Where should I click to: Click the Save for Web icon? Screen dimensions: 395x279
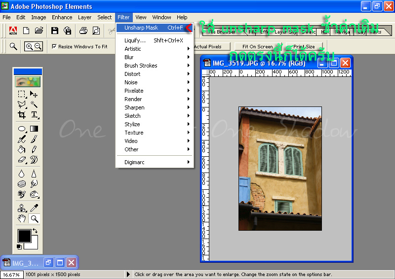click(x=68, y=31)
